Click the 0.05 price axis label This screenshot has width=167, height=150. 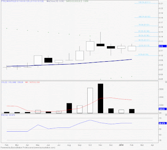click(161, 79)
